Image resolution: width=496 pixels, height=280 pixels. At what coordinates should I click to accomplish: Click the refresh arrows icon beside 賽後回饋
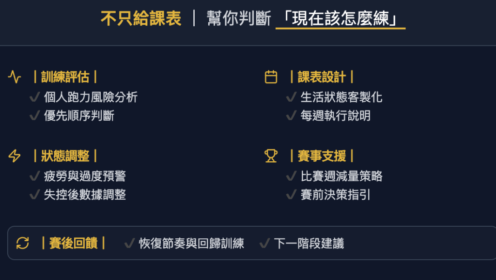23,243
